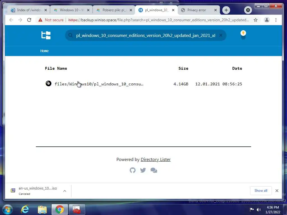Open a new browser tab
Screen dimensions: 287x215
point(226,10)
